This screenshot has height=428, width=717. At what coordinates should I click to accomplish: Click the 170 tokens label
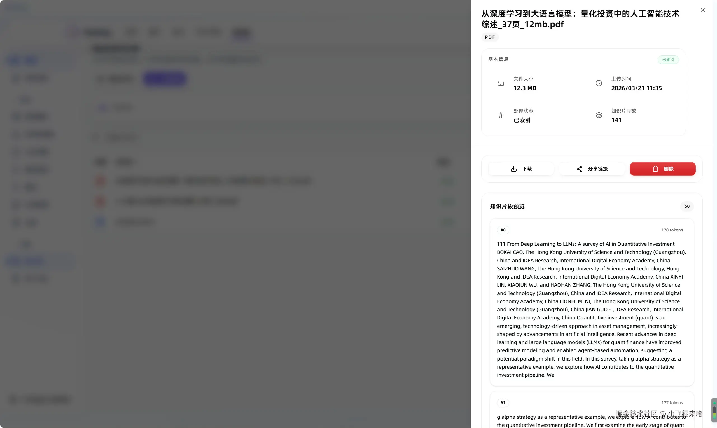coord(672,230)
